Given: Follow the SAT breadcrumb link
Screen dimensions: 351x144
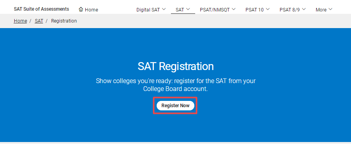Looking at the screenshot, I should (x=39, y=21).
